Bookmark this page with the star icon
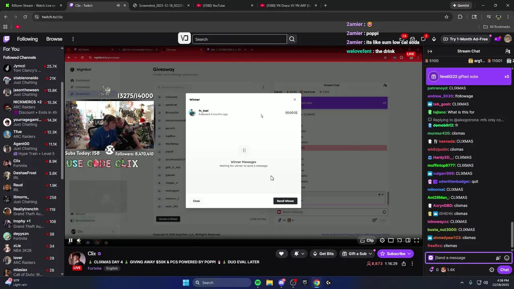The image size is (514, 289). (446, 17)
